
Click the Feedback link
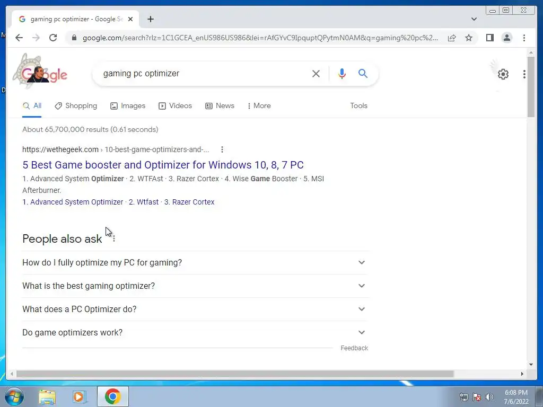click(x=354, y=348)
